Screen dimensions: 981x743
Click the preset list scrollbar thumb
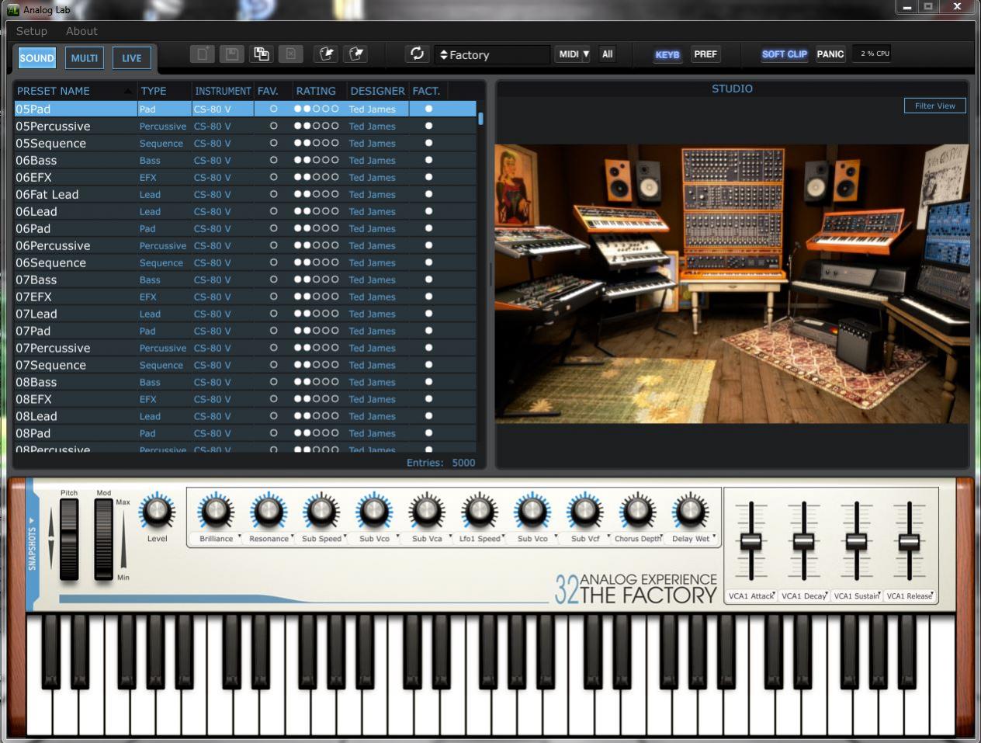pyautogui.click(x=481, y=119)
